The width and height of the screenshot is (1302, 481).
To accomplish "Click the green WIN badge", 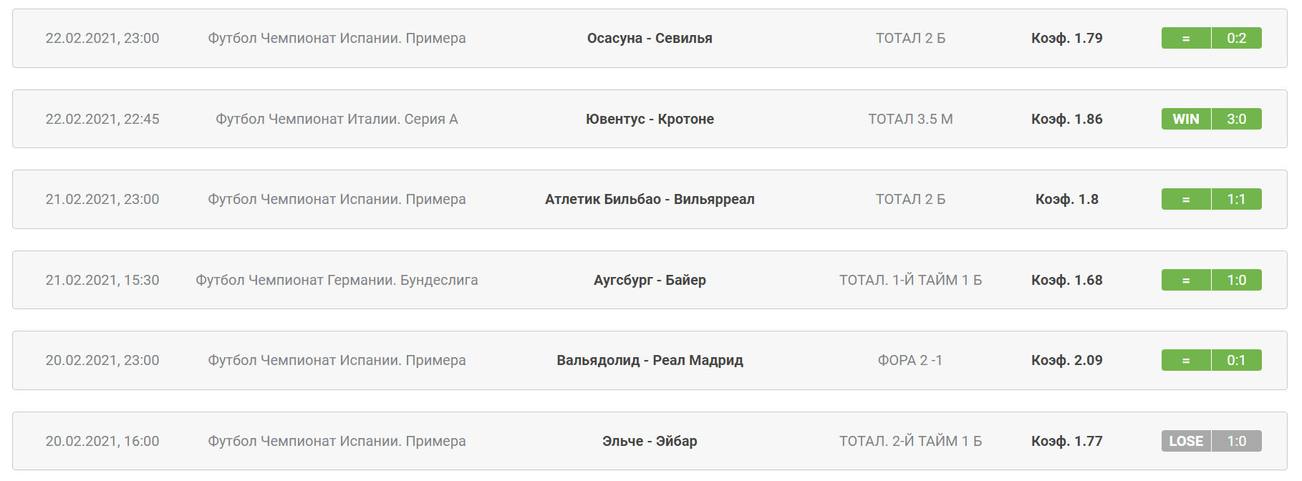I will (1186, 120).
